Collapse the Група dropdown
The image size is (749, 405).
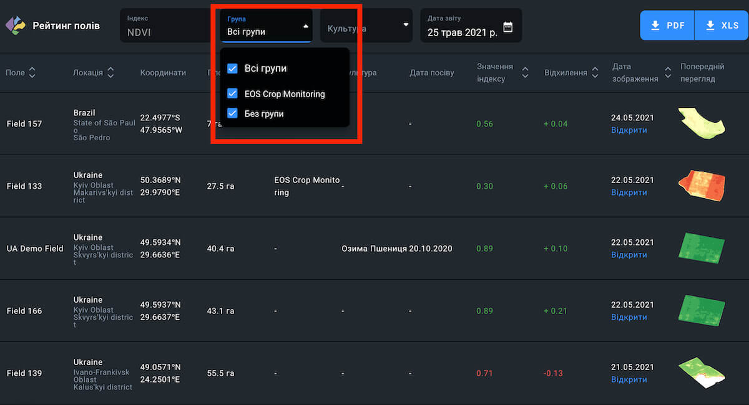[305, 26]
